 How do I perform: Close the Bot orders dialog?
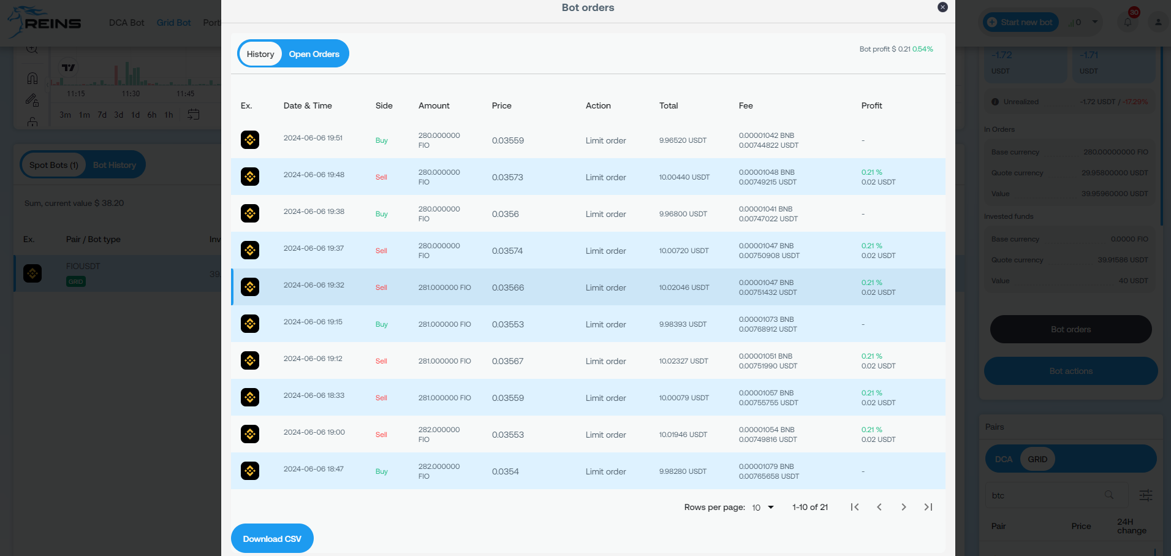point(942,7)
